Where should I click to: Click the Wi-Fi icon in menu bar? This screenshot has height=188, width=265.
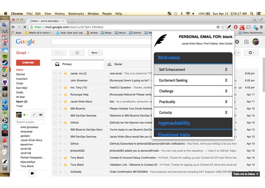pos(188,13)
